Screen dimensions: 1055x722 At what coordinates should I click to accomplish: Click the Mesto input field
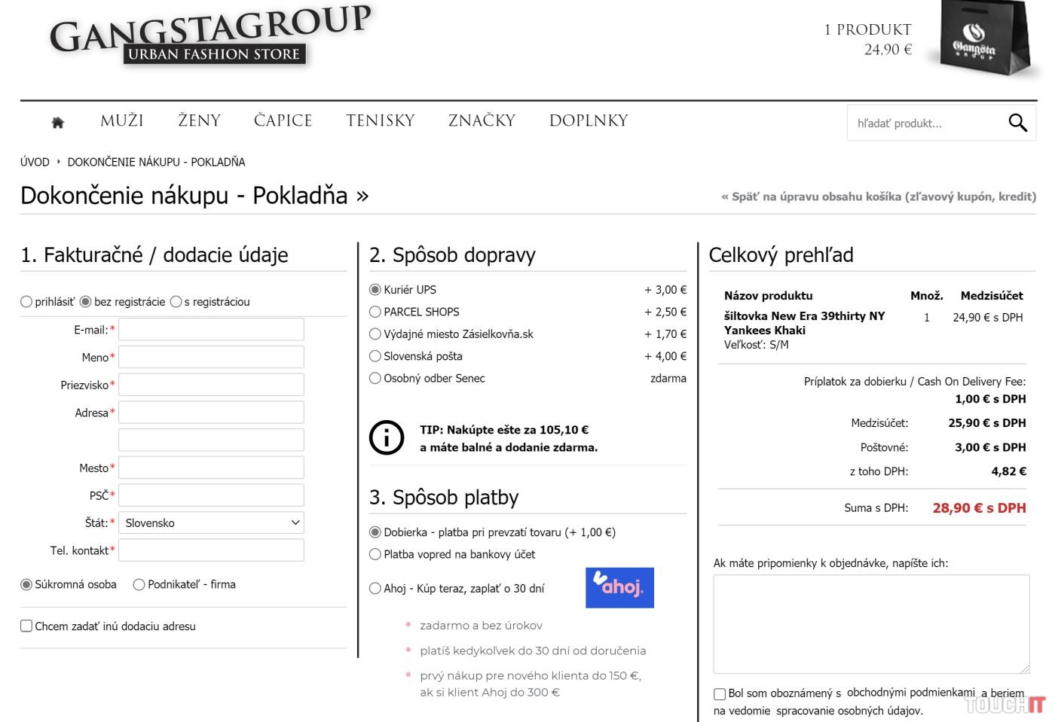point(211,468)
